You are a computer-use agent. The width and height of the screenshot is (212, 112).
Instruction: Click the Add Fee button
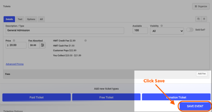point(202,74)
